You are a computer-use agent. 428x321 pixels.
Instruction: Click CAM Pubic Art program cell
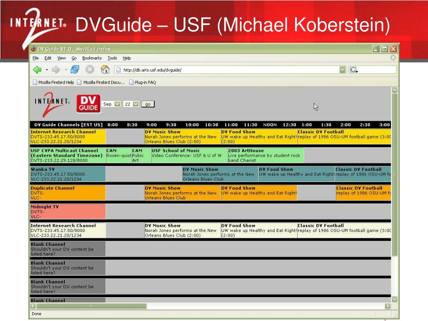[x=141, y=155]
